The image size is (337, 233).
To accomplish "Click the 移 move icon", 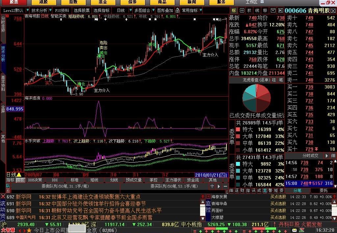I will click(x=265, y=11).
